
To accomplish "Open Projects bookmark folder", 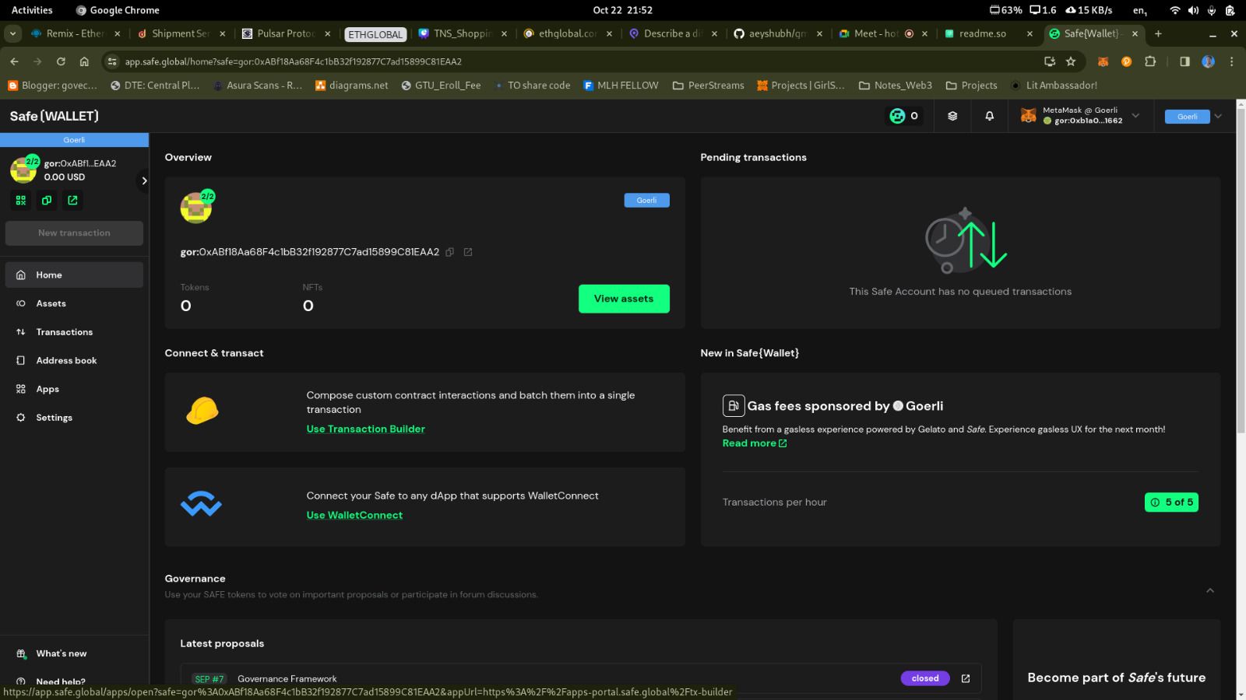I will point(971,86).
